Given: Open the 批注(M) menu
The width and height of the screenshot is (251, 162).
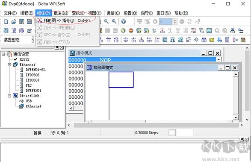Looking at the screenshot, I should (x=61, y=13).
